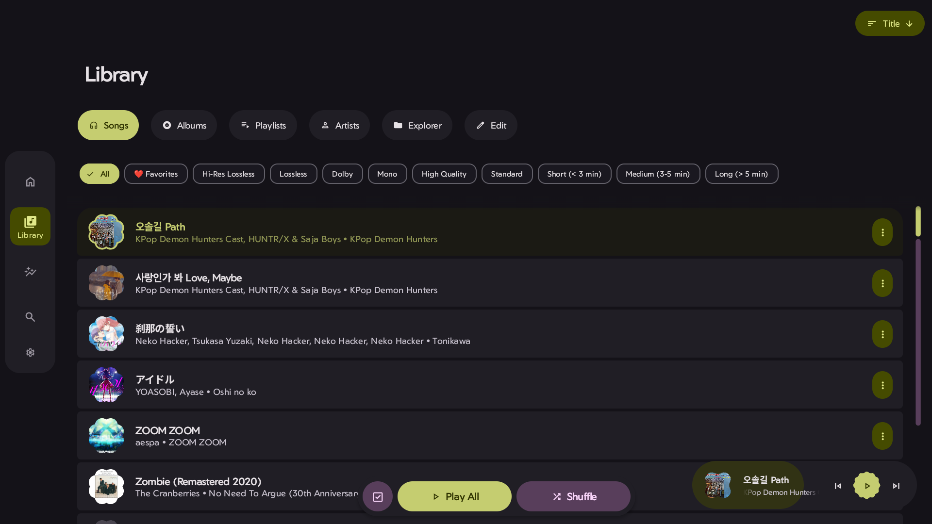932x524 pixels.
Task: Toggle the Hi-Res Lossless filter
Action: (229, 174)
